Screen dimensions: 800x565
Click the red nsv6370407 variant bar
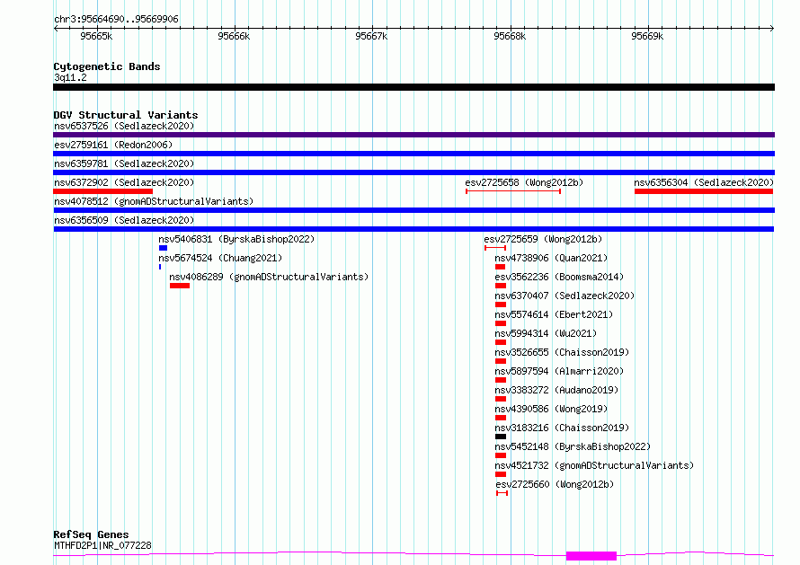501,305
